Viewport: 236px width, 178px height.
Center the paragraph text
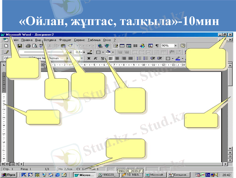pos(117,58)
